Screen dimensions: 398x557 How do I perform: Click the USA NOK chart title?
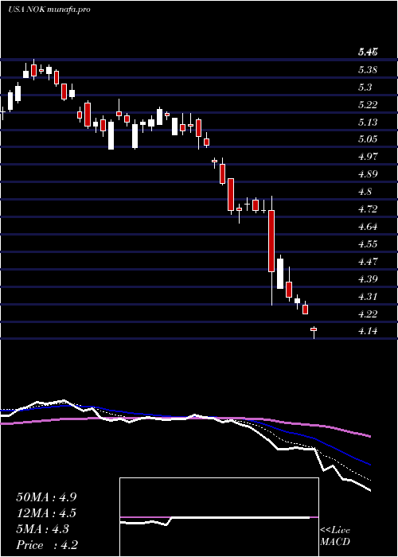49,10
